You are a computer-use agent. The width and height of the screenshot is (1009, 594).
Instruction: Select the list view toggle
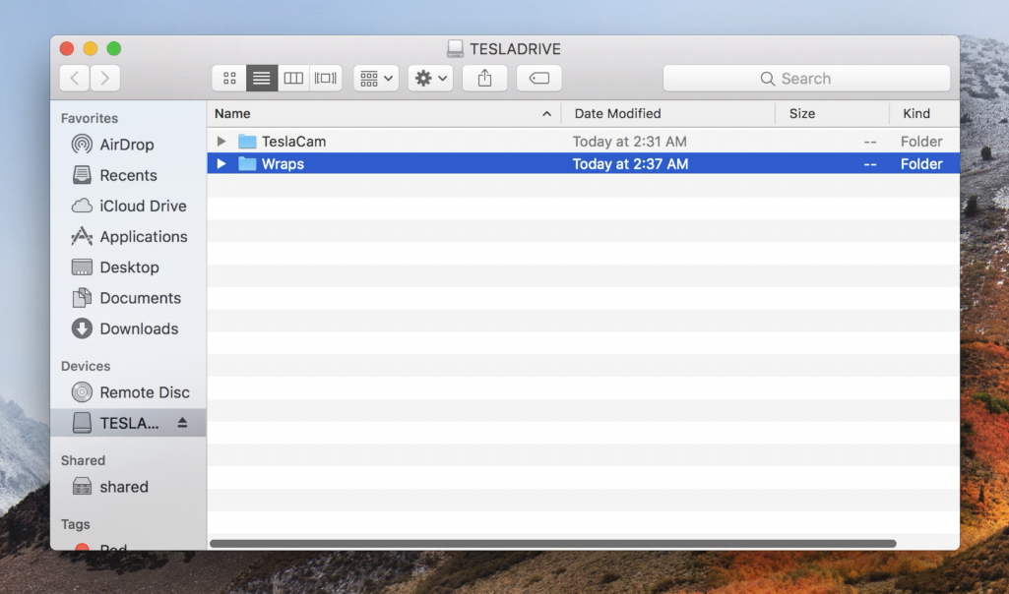point(262,79)
